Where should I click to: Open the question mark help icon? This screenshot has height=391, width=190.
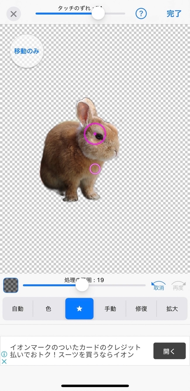141,14
